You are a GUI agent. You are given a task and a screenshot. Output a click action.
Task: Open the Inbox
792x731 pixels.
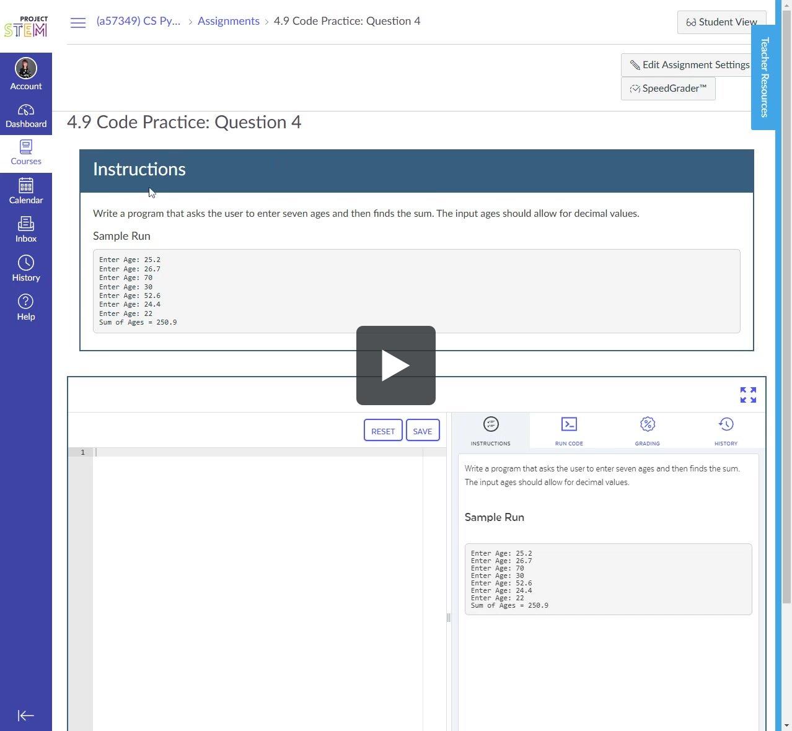click(x=26, y=230)
